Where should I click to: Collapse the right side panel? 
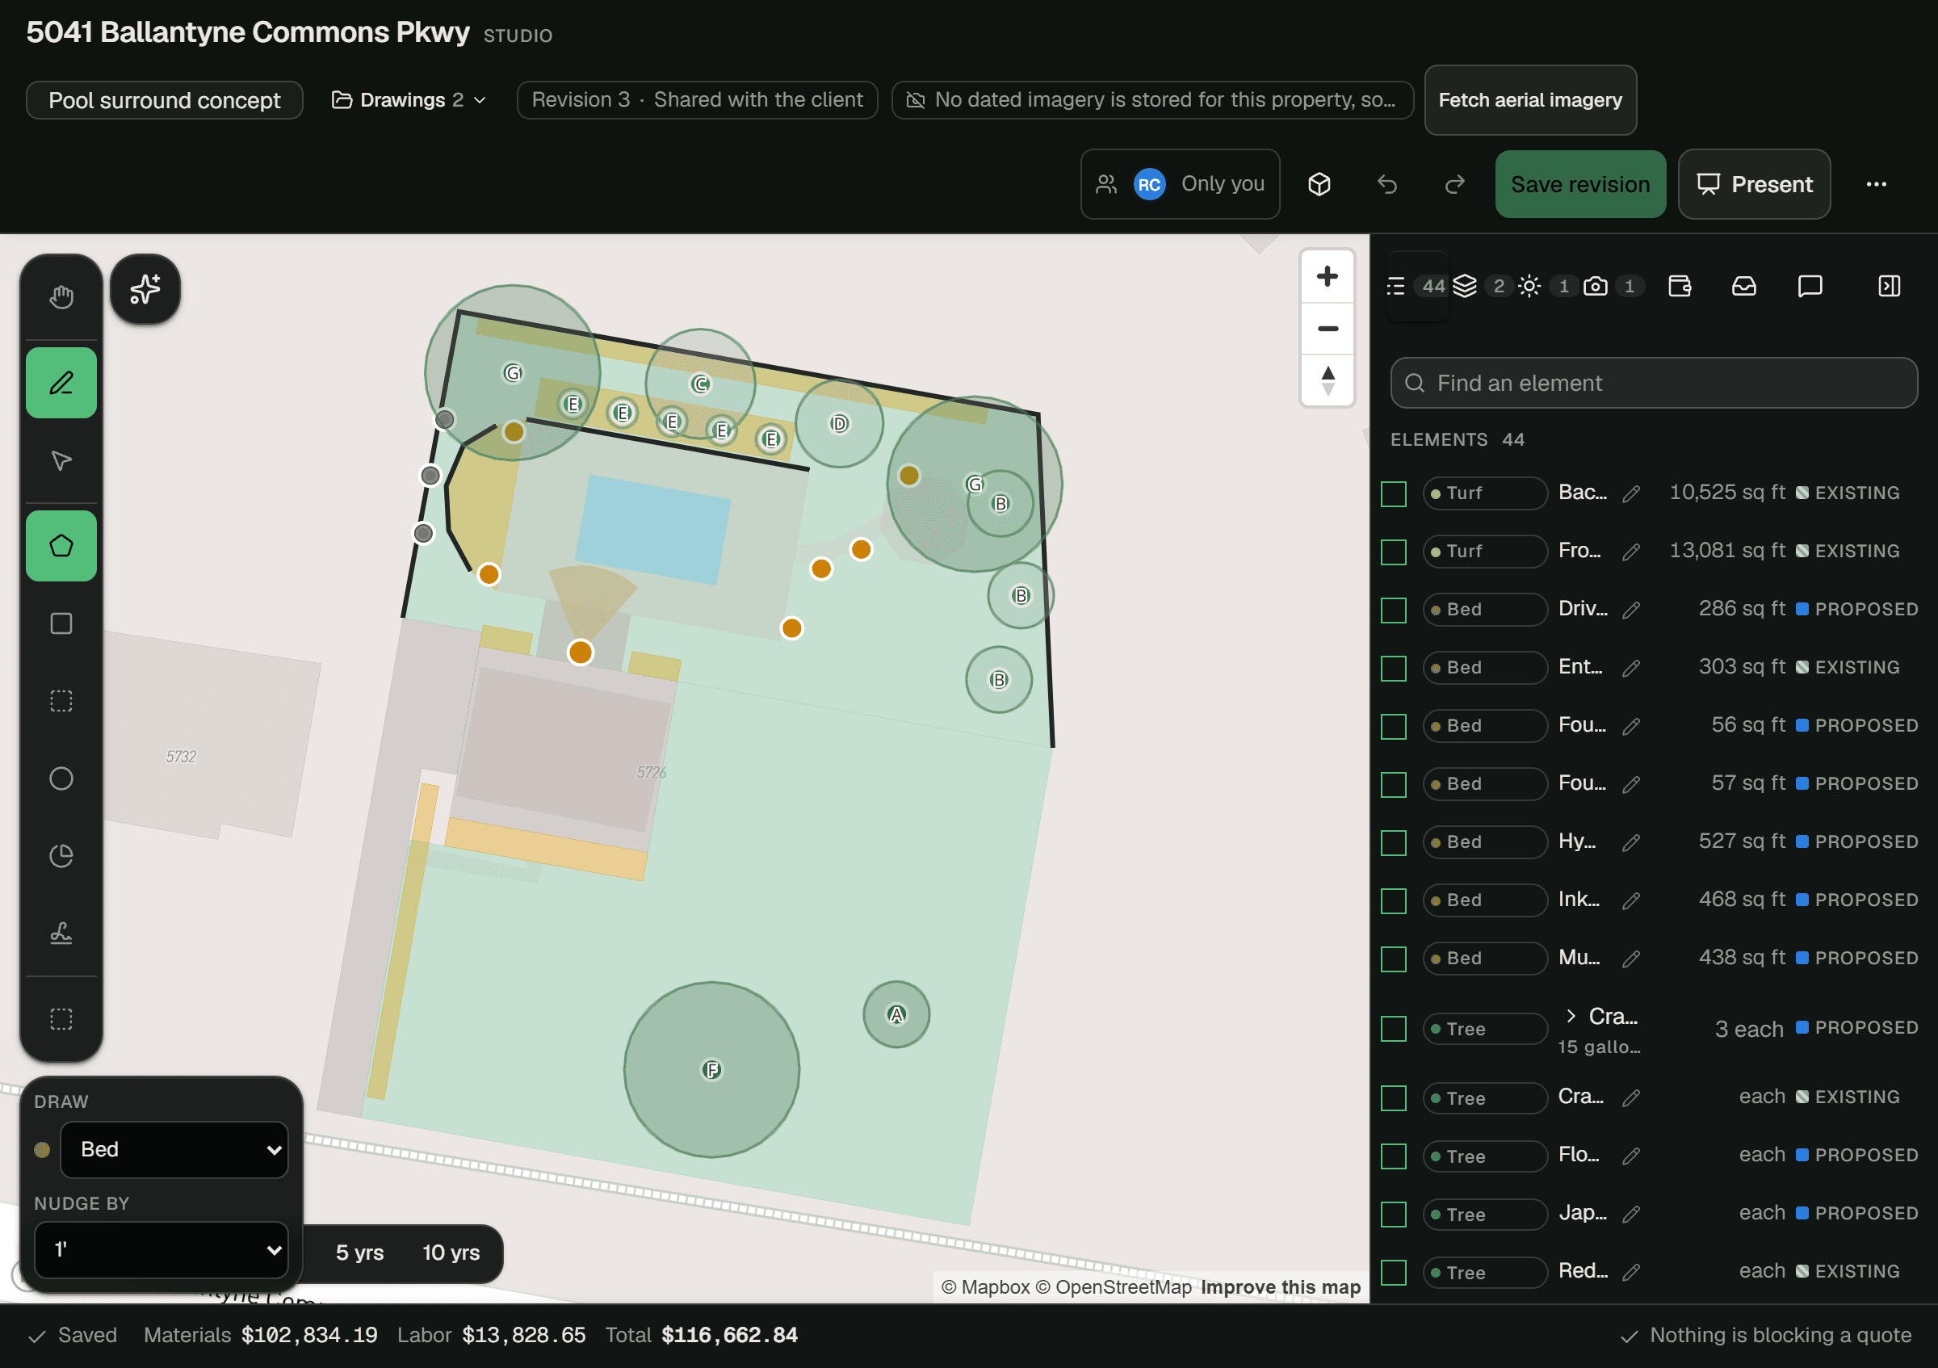pyautogui.click(x=1889, y=286)
